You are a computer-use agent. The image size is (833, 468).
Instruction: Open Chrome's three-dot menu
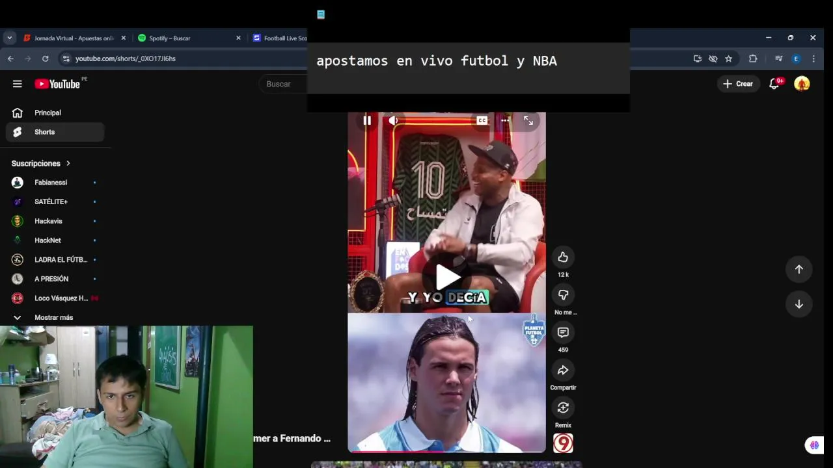813,58
